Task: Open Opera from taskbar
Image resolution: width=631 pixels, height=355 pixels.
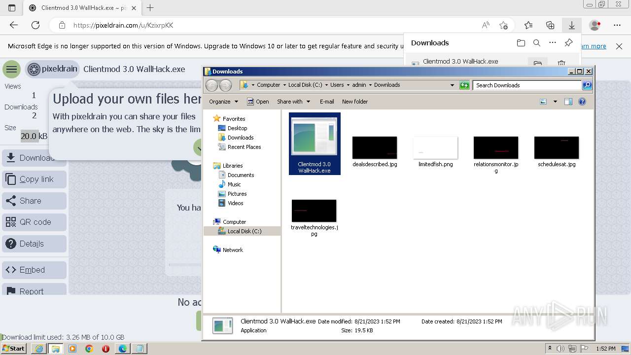Action: pyautogui.click(x=105, y=349)
